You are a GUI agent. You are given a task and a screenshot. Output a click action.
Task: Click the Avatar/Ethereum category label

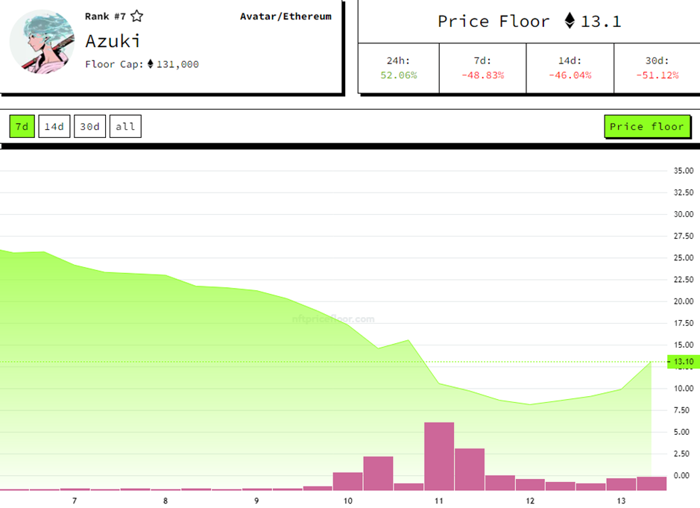tap(286, 16)
